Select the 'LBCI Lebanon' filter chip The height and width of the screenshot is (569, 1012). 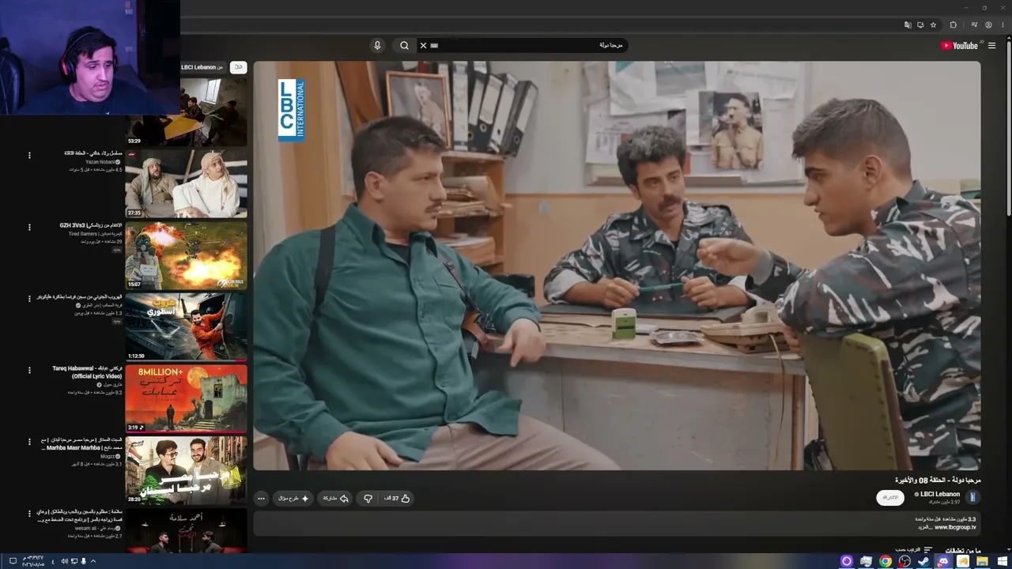click(x=202, y=67)
